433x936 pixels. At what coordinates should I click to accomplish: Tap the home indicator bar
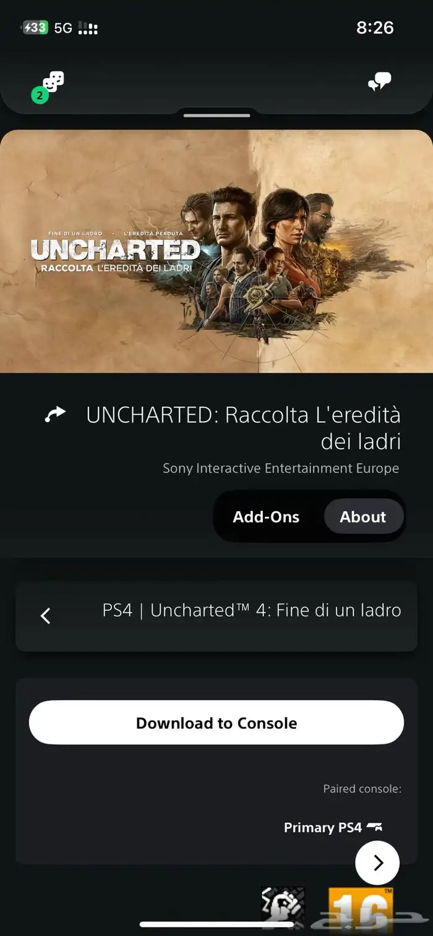click(x=216, y=924)
